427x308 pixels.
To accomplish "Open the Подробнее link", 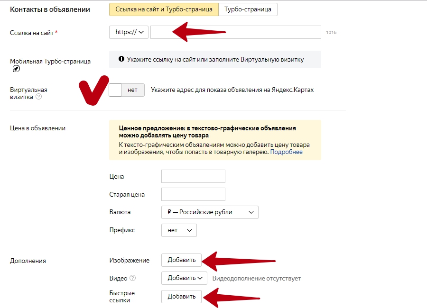I will [x=286, y=152].
